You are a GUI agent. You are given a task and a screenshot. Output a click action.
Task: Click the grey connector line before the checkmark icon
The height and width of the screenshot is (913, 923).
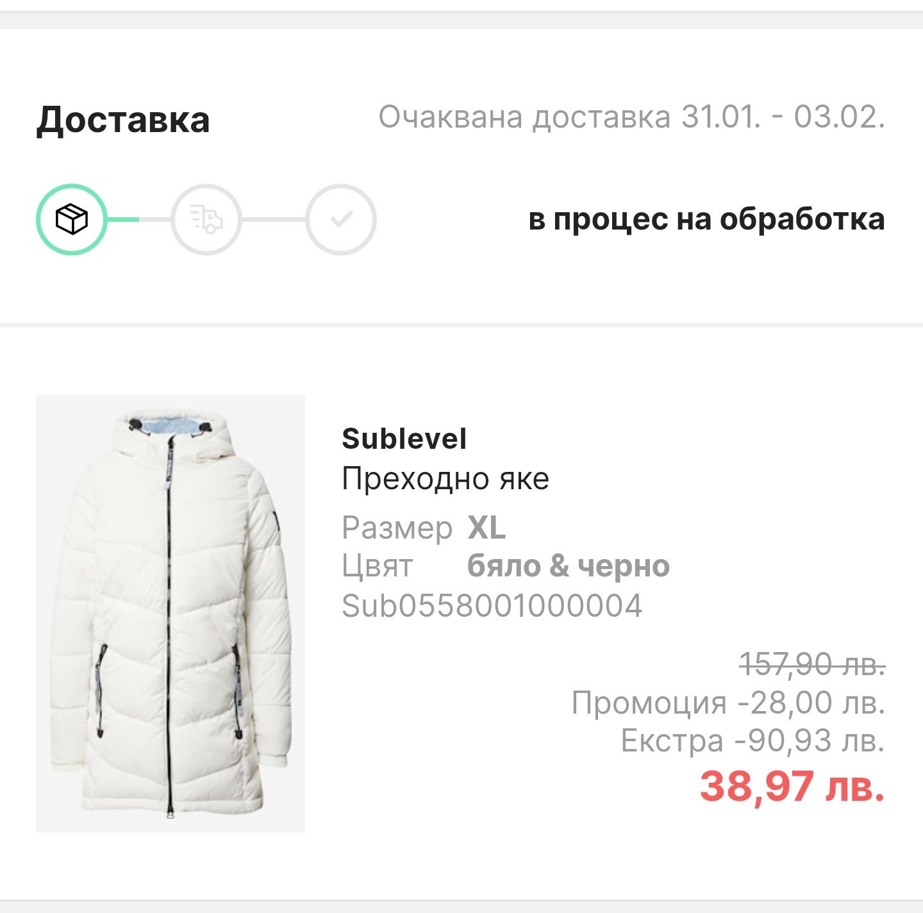pyautogui.click(x=274, y=219)
